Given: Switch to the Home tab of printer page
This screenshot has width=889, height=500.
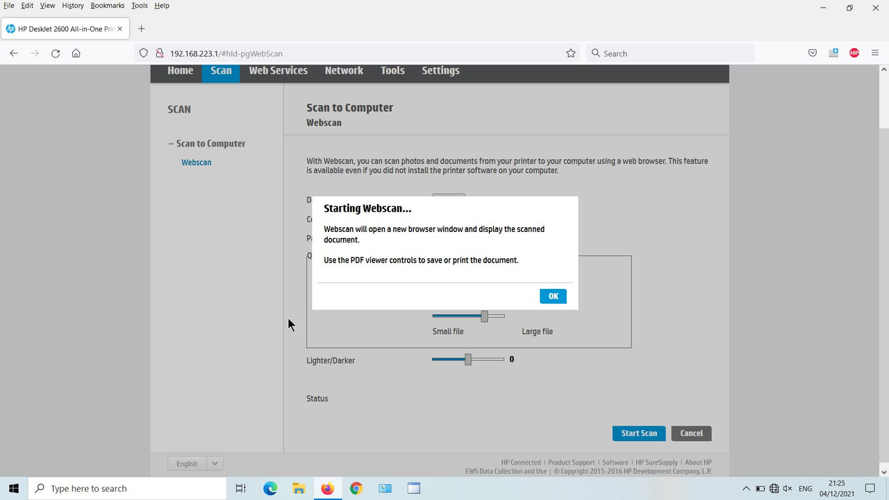Looking at the screenshot, I should point(181,71).
